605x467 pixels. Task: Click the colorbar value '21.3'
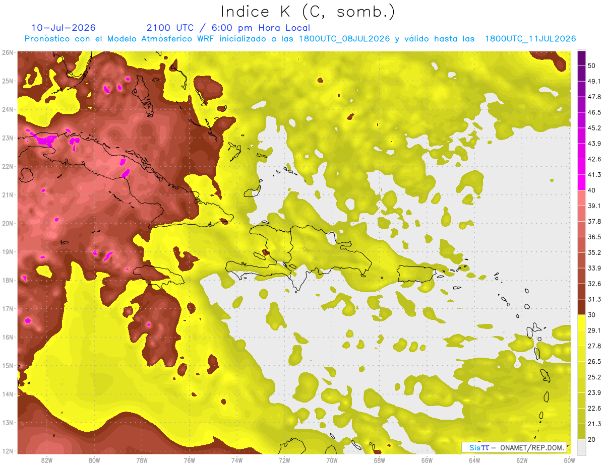[x=594, y=424]
